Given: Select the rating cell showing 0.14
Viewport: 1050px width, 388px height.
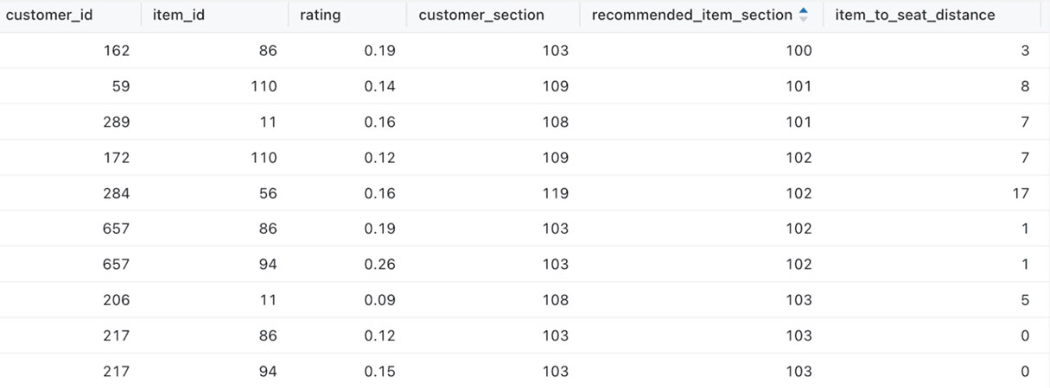Looking at the screenshot, I should tap(379, 86).
